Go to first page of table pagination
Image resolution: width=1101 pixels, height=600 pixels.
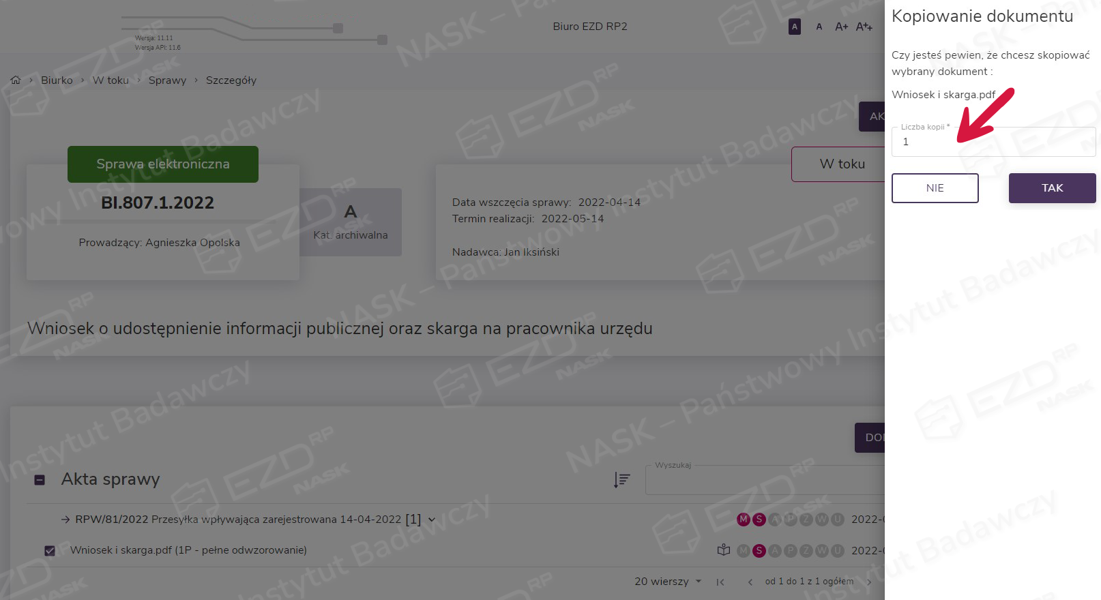[x=720, y=582]
